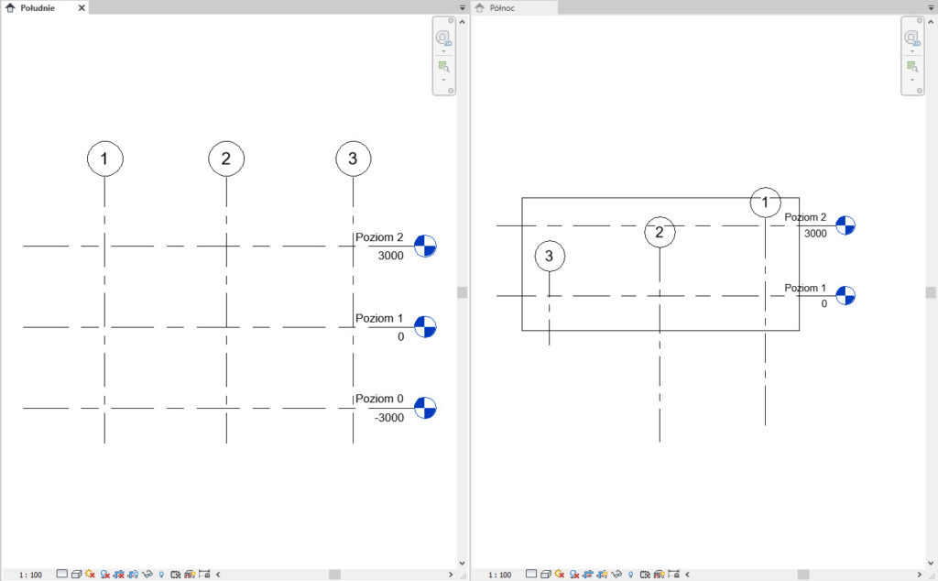The image size is (938, 581).
Task: Open Visual Style in Północ view control bar
Action: pyautogui.click(x=545, y=575)
